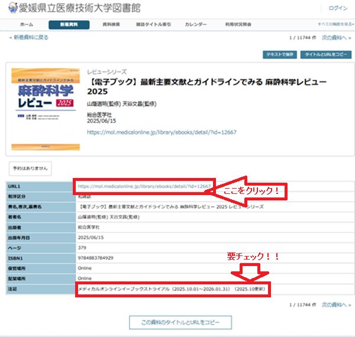Go to the カレンダー tab
This screenshot has width=355, height=337.
point(196,25)
